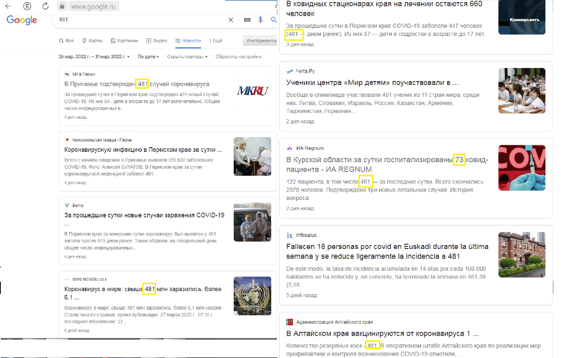The height and width of the screenshot is (358, 562).
Task: Open the WHO emblem thumbnail
Action: [252, 296]
